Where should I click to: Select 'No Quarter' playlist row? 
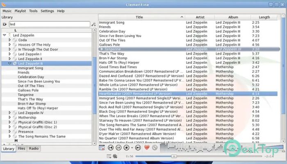coord(188,138)
